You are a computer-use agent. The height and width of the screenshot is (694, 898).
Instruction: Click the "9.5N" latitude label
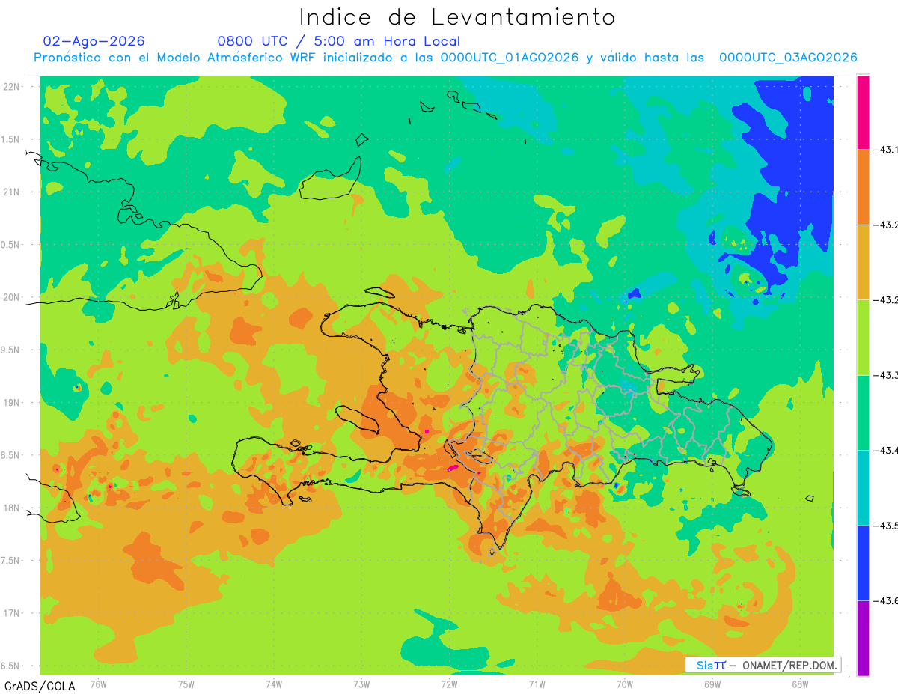click(11, 350)
